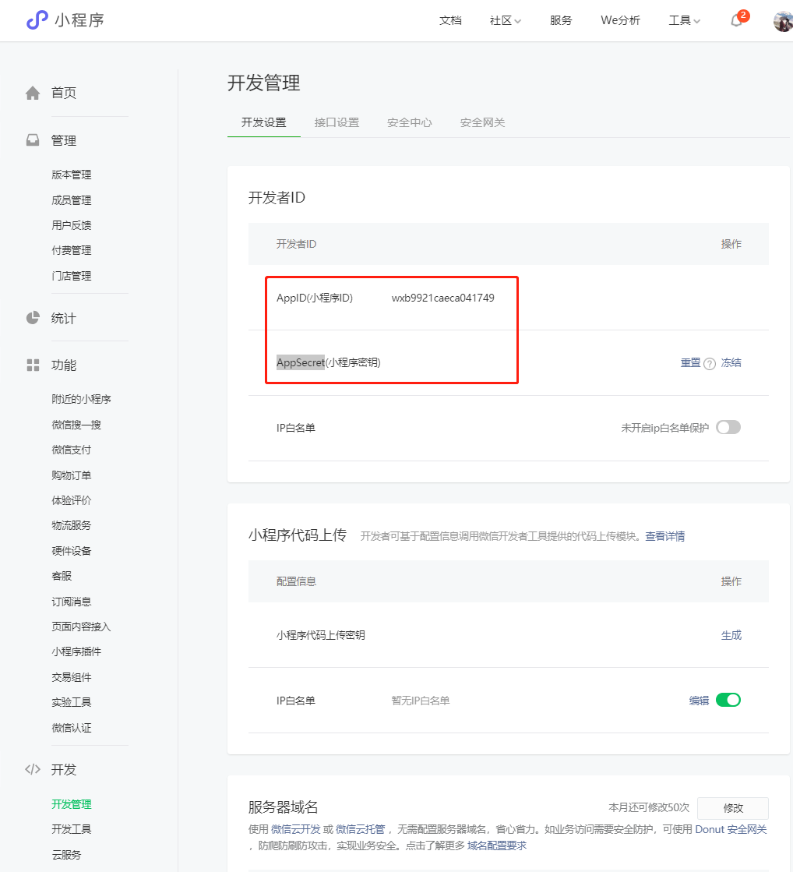This screenshot has height=872, width=793.
Task: Open 门店管理 in the sidebar
Action: [71, 276]
